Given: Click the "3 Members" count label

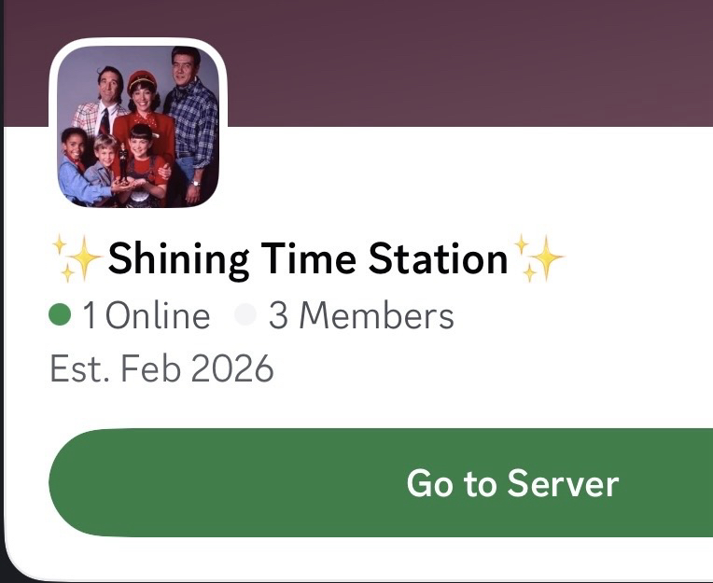Looking at the screenshot, I should tap(361, 316).
